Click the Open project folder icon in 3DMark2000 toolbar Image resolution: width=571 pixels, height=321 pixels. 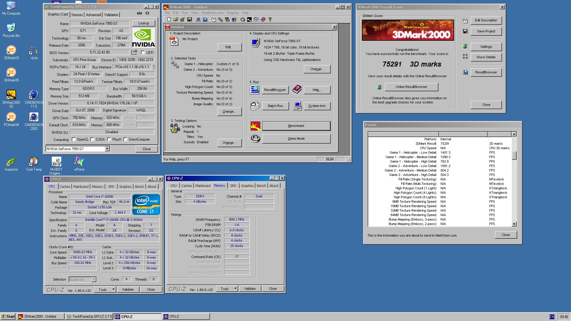176,19
